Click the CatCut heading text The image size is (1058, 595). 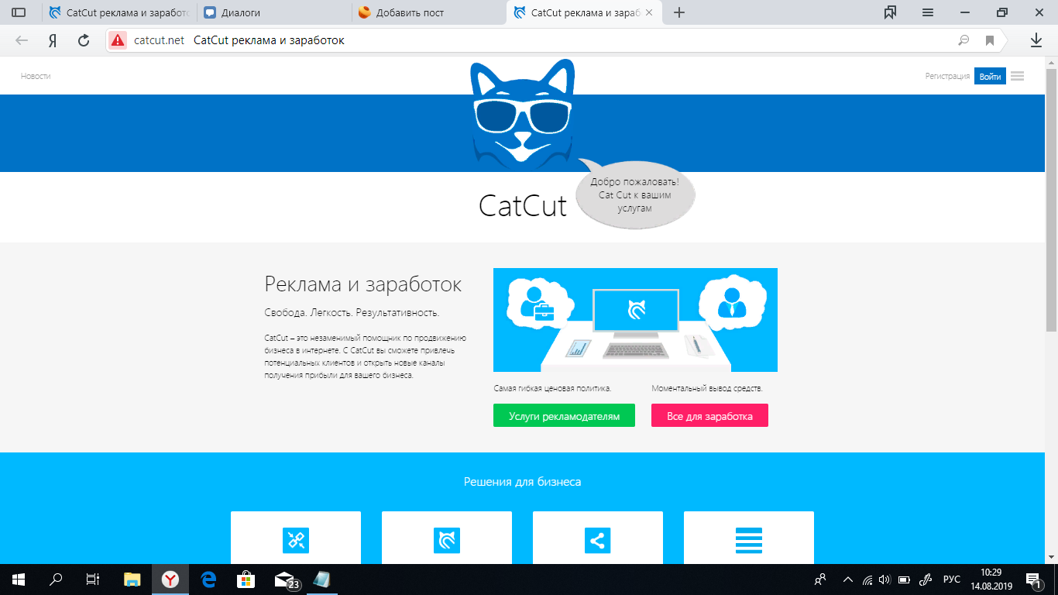(x=523, y=205)
